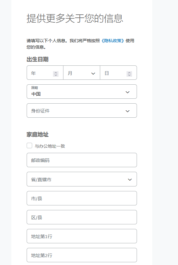Select the 地址第2行 address line field

(x=81, y=255)
